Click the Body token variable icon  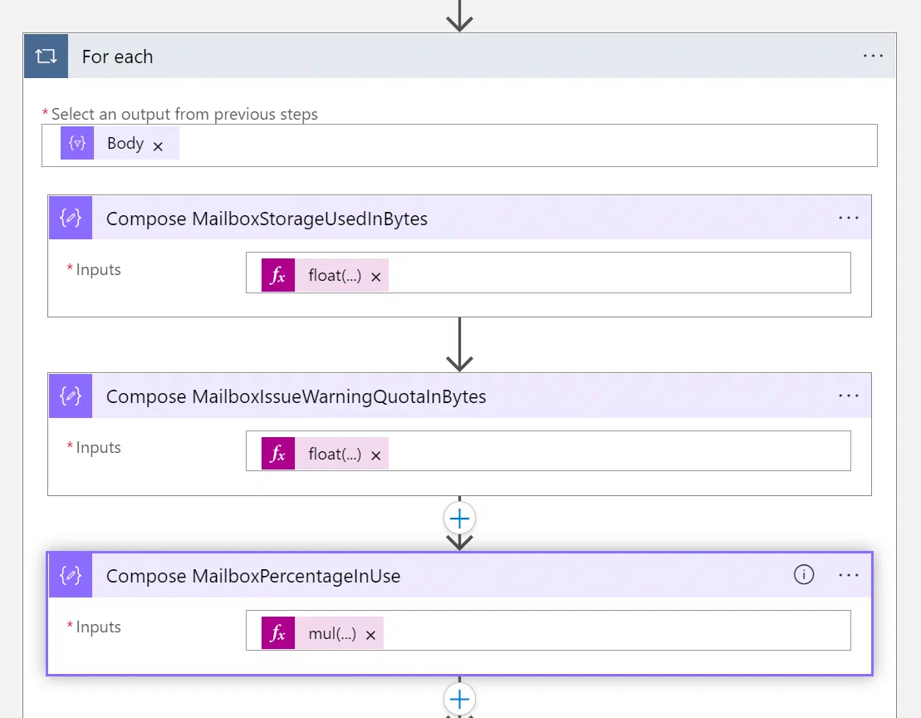[x=77, y=144]
